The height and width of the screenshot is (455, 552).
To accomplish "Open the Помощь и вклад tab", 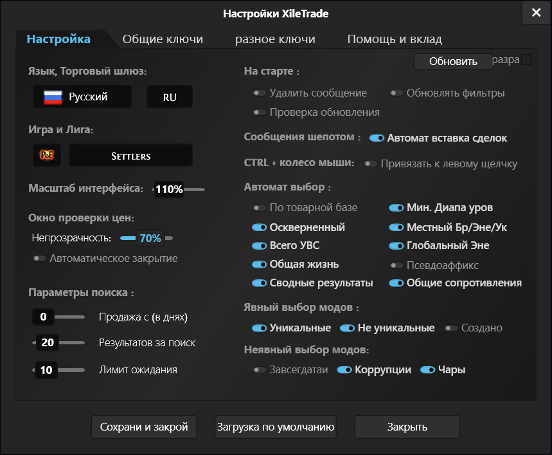I will [395, 39].
